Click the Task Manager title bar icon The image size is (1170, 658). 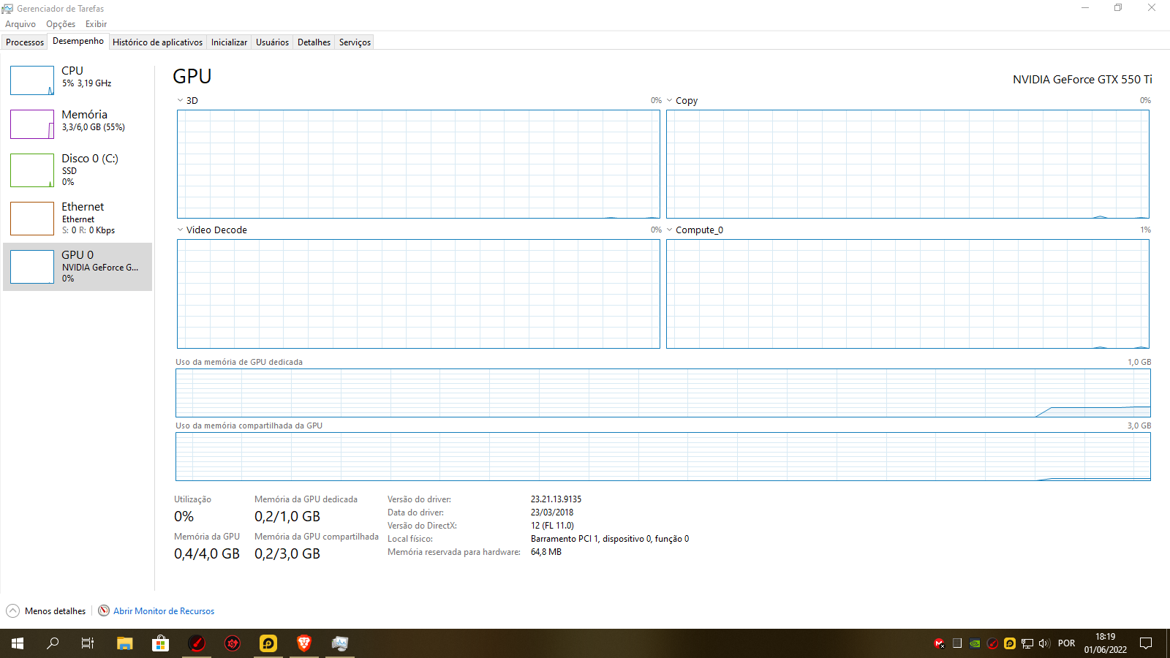pos(7,9)
